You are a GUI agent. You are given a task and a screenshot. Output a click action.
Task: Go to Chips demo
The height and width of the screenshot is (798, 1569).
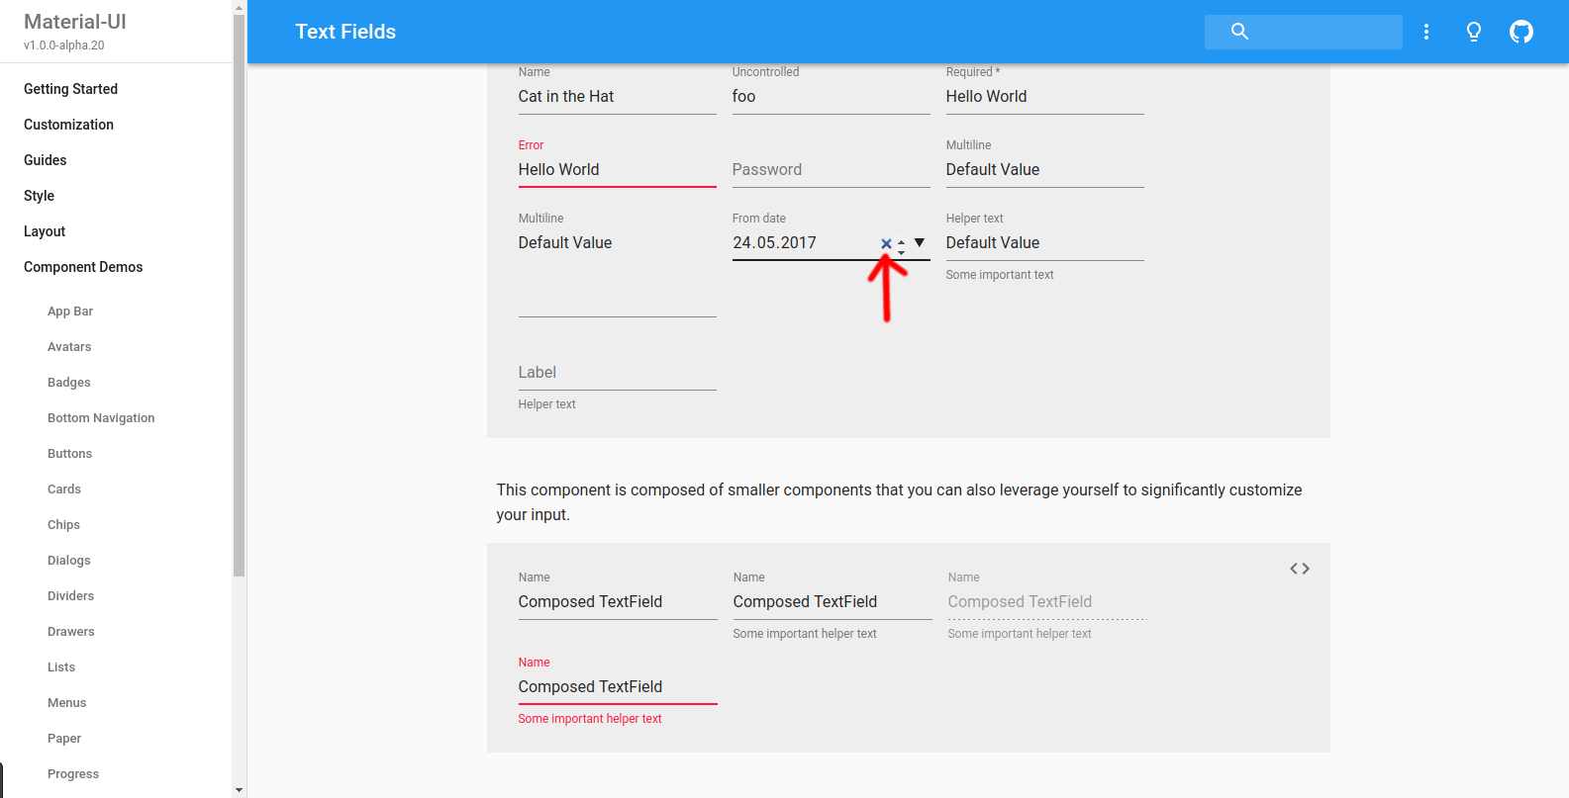coord(63,525)
